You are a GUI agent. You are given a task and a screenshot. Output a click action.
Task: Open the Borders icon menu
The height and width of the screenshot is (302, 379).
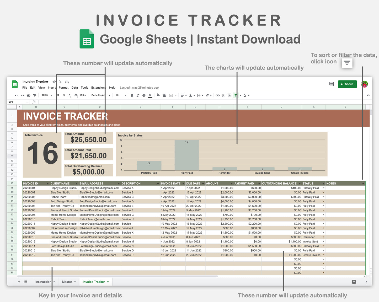coord(164,95)
